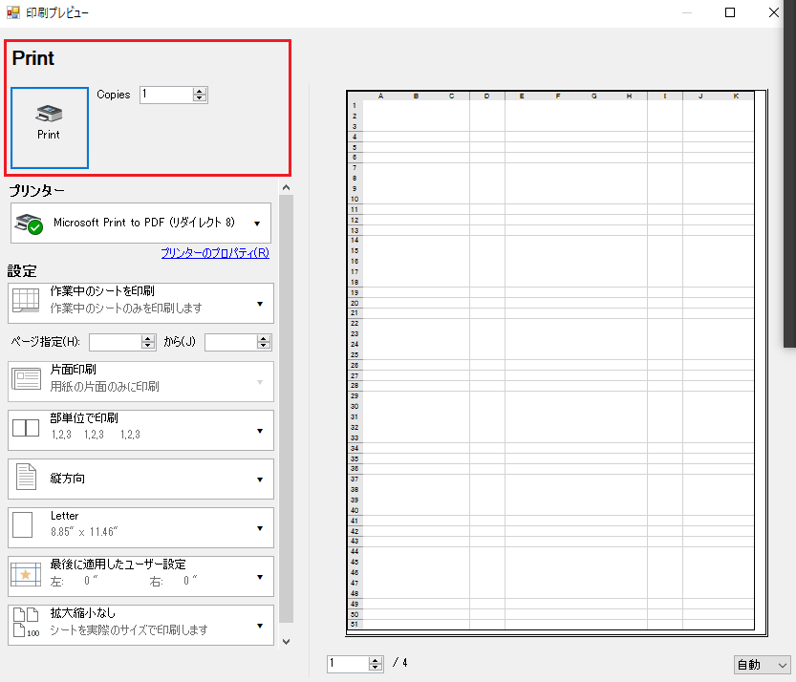Screen dimensions: 796x682
Task: Click the settings scrollbar down arrow
Action: click(x=287, y=642)
